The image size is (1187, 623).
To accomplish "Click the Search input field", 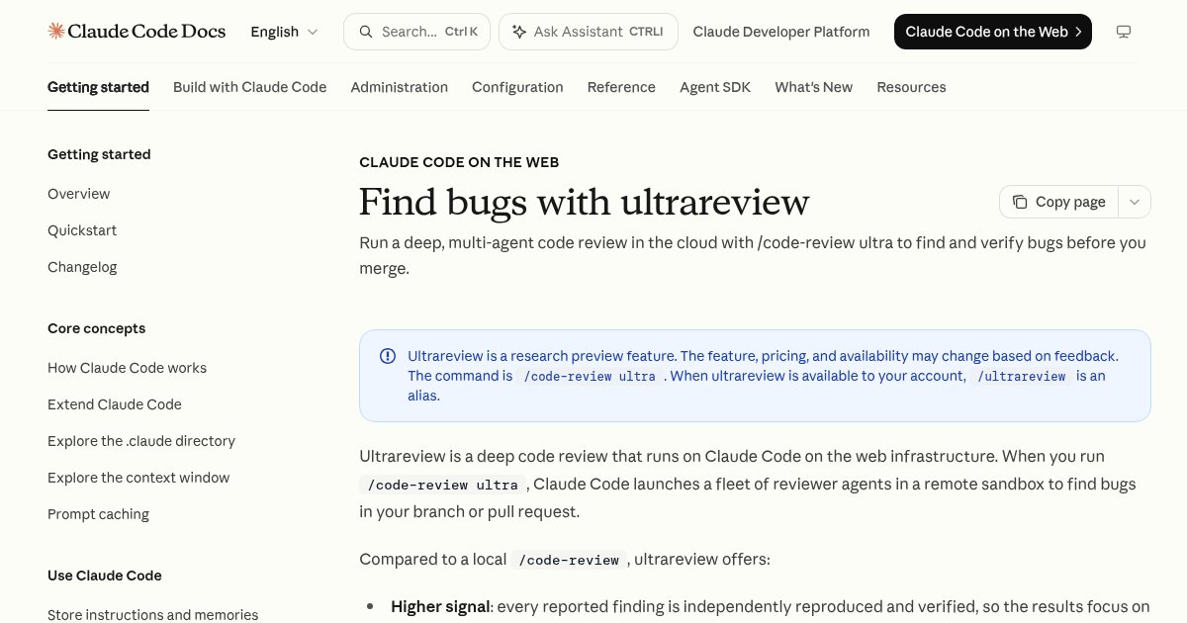I will [417, 32].
